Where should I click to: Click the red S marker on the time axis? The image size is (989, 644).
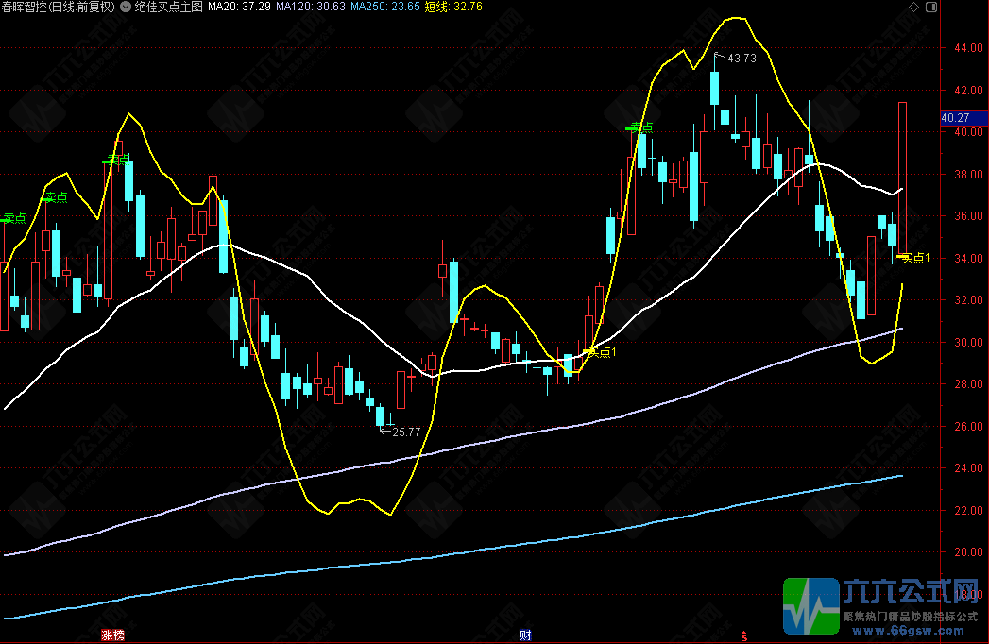pyautogui.click(x=744, y=636)
